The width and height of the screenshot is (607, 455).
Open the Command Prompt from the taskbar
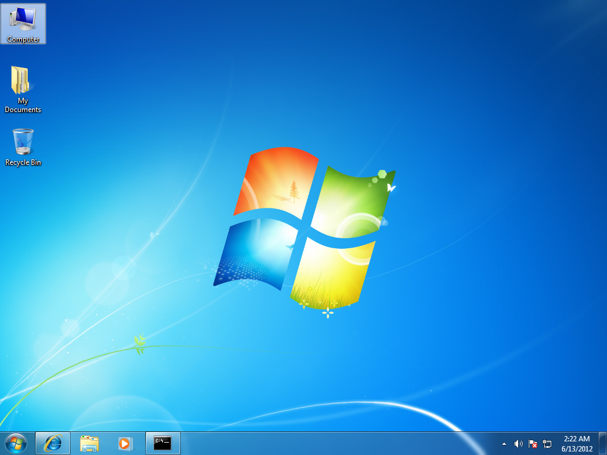162,443
